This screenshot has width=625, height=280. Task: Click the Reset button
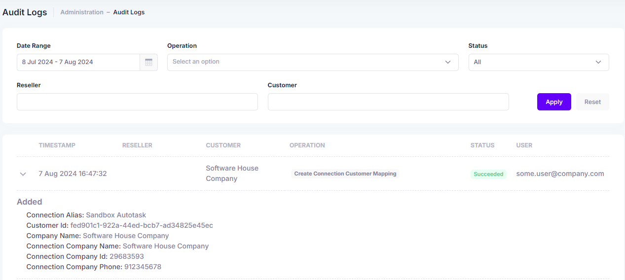[x=592, y=102]
